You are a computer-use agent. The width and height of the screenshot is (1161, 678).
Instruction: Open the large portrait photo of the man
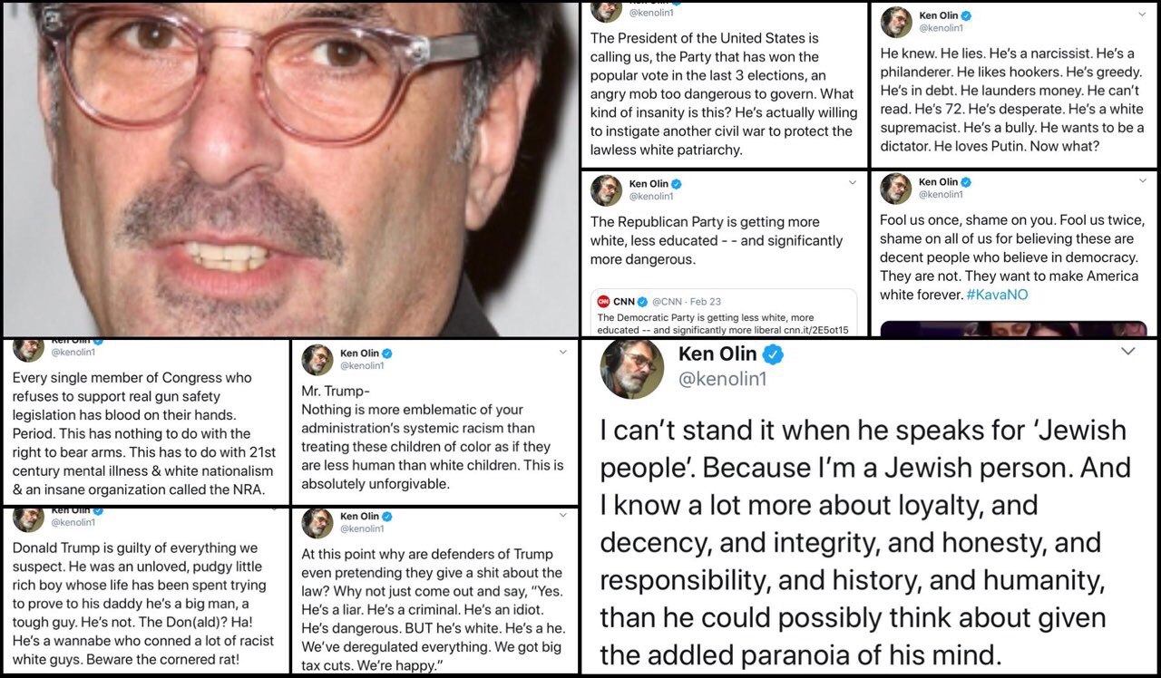288,168
